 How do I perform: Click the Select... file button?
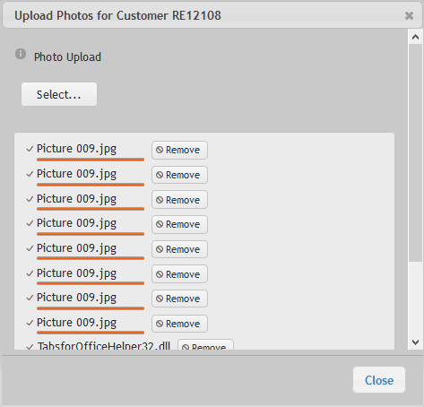tap(59, 94)
